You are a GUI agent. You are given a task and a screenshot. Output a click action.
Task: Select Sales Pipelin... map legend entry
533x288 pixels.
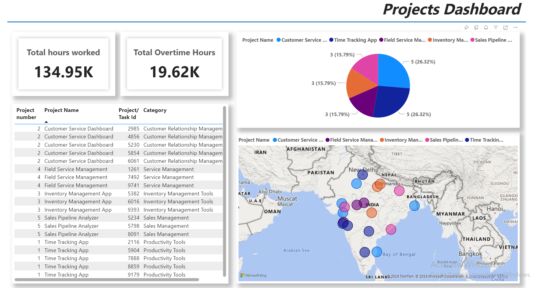pos(444,140)
